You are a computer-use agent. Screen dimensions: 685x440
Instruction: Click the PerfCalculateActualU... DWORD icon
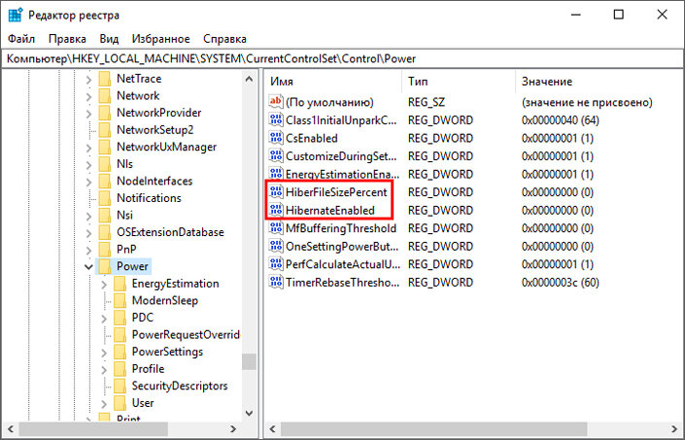pos(276,264)
